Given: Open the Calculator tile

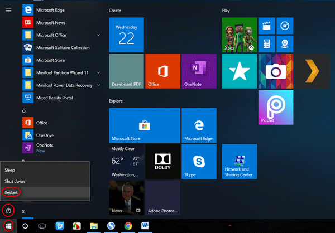Looking at the screenshot, I should (267, 44).
